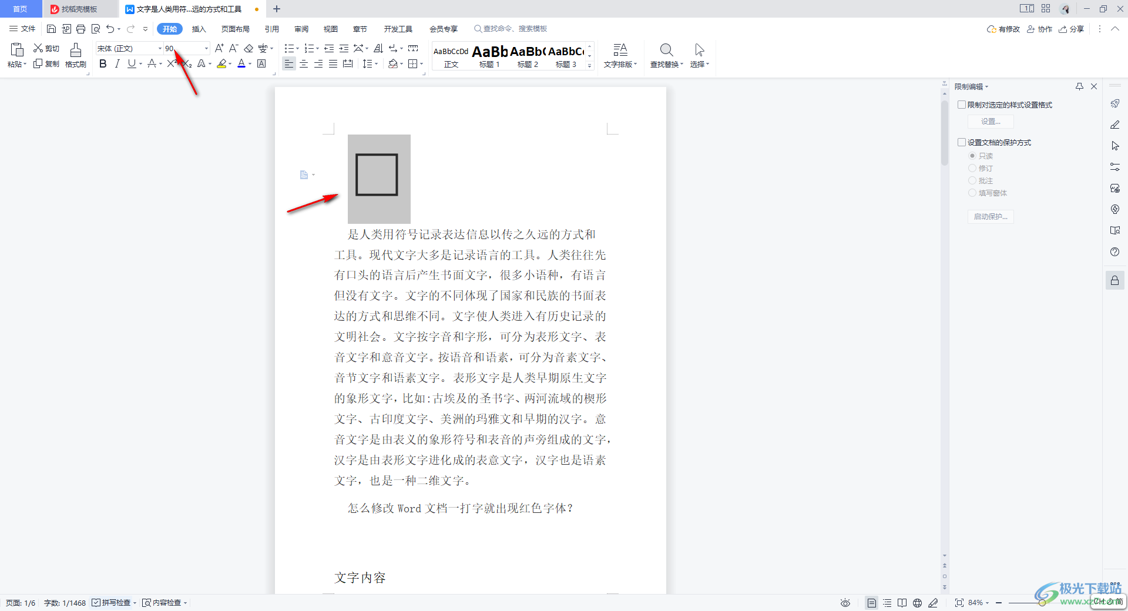Expand the font color dropdown arrow
This screenshot has width=1128, height=611.
[x=250, y=64]
